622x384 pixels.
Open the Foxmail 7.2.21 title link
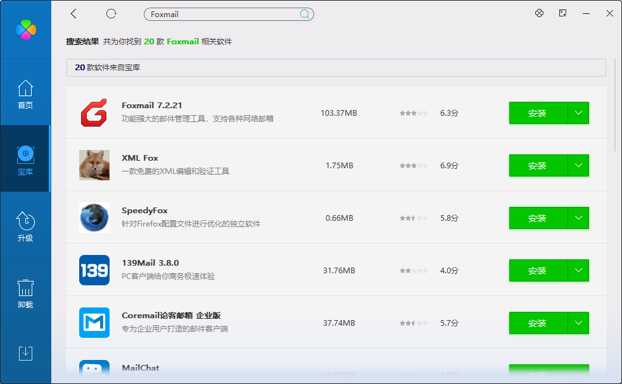click(151, 106)
